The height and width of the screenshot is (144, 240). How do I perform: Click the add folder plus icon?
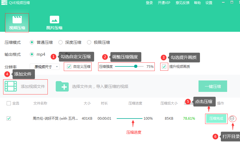click(62, 86)
